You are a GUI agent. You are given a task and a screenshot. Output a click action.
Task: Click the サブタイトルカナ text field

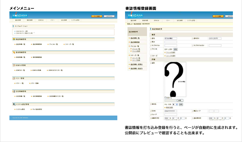tap(215, 45)
